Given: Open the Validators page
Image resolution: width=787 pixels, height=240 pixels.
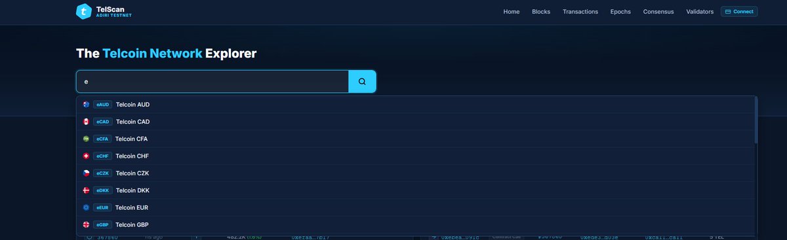Looking at the screenshot, I should pyautogui.click(x=700, y=12).
